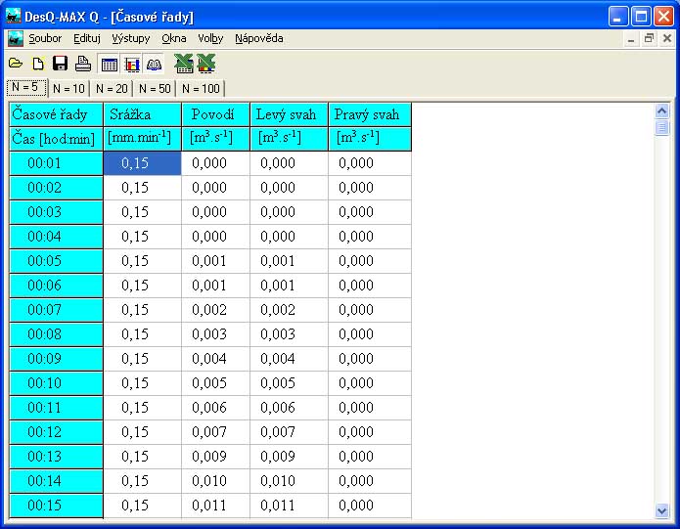Image resolution: width=680 pixels, height=529 pixels.
Task: Open the Nápověda menu
Action: [259, 38]
